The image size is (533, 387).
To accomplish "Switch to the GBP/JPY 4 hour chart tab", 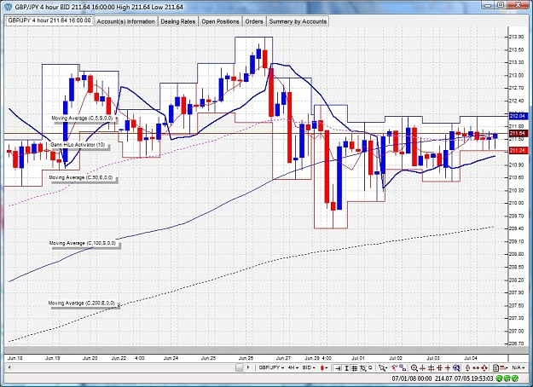I will 49,20.
